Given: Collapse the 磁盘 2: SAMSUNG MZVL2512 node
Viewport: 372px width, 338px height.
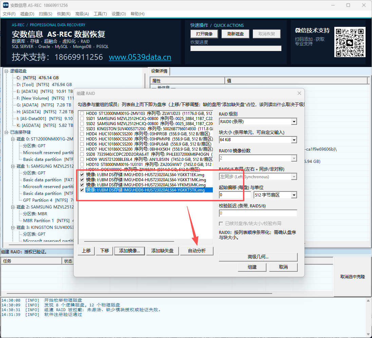Looking at the screenshot, I should click(x=13, y=207).
